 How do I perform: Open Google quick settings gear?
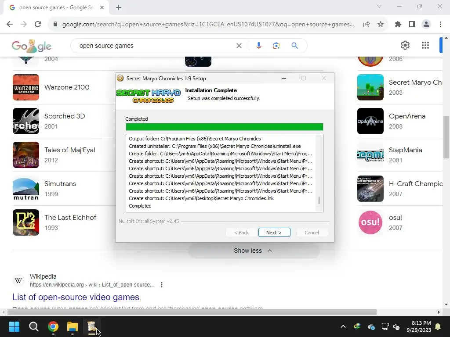[405, 45]
